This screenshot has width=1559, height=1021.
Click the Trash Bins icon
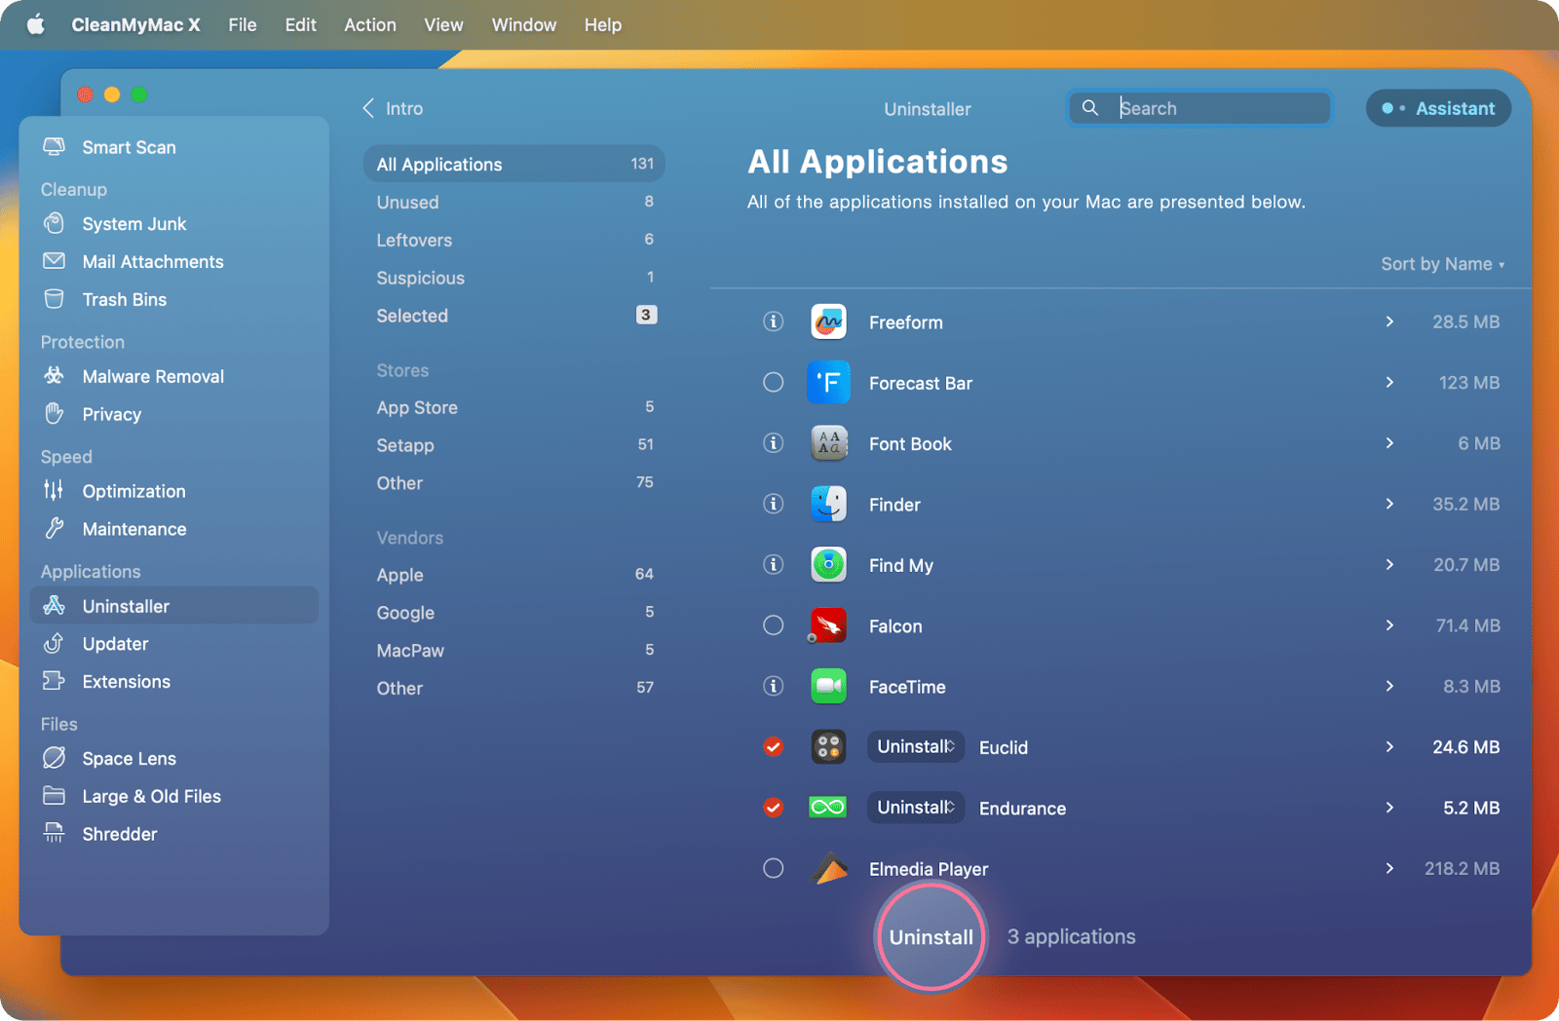click(55, 299)
